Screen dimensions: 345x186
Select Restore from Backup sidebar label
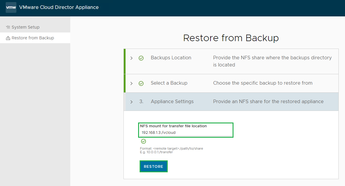[x=33, y=38]
